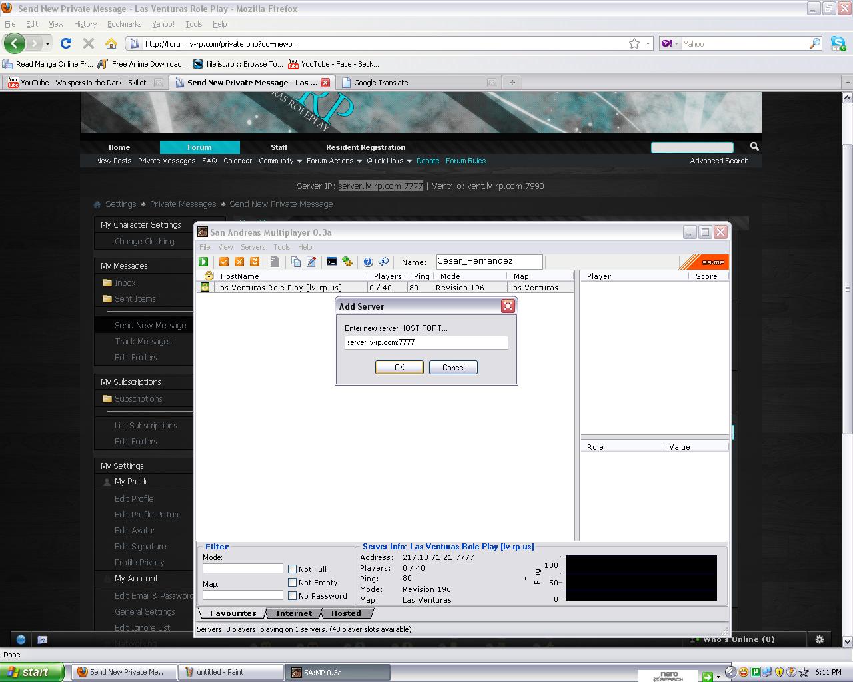Screen dimensions: 853x682
Task: Click the blue help question-mark icon in SA:MP
Action: pyautogui.click(x=368, y=262)
